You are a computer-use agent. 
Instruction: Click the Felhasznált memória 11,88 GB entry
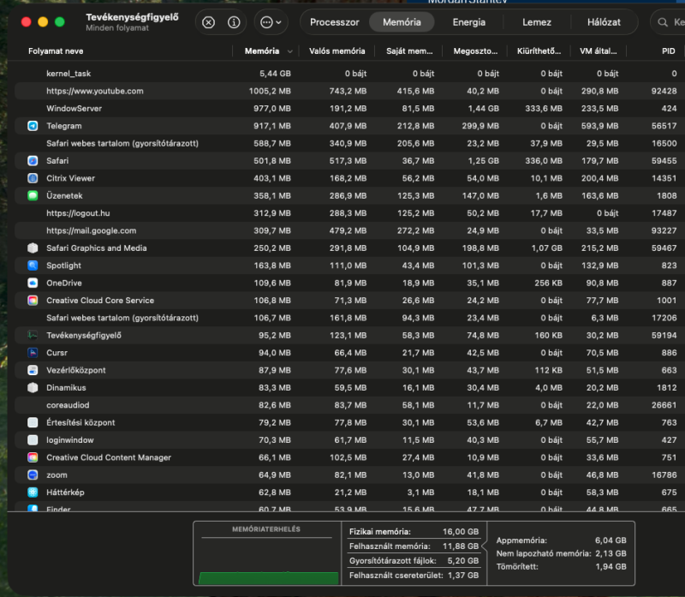414,546
